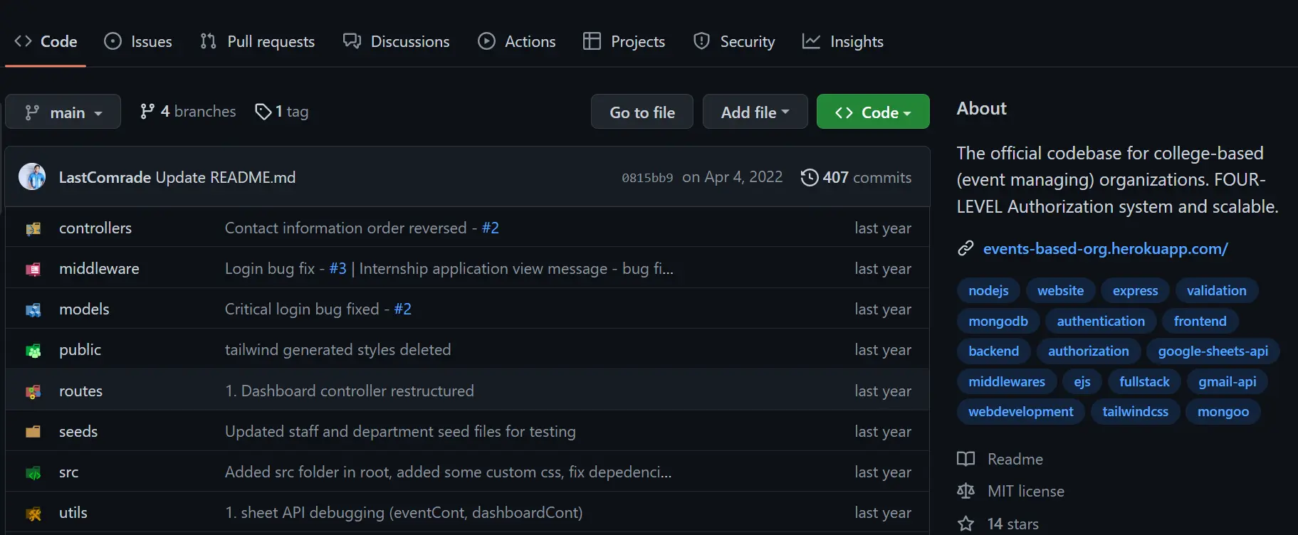Screen dimensions: 1298x535
Task: Click the models folder icon
Action: coord(33,309)
